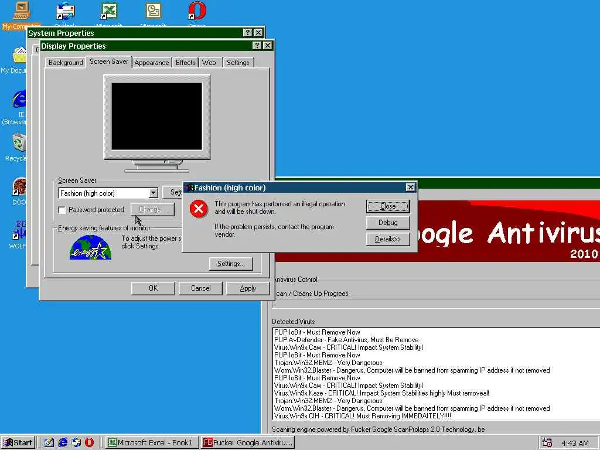This screenshot has width=600, height=450.
Task: Click the 'Detected Viruts' label
Action: pos(294,322)
